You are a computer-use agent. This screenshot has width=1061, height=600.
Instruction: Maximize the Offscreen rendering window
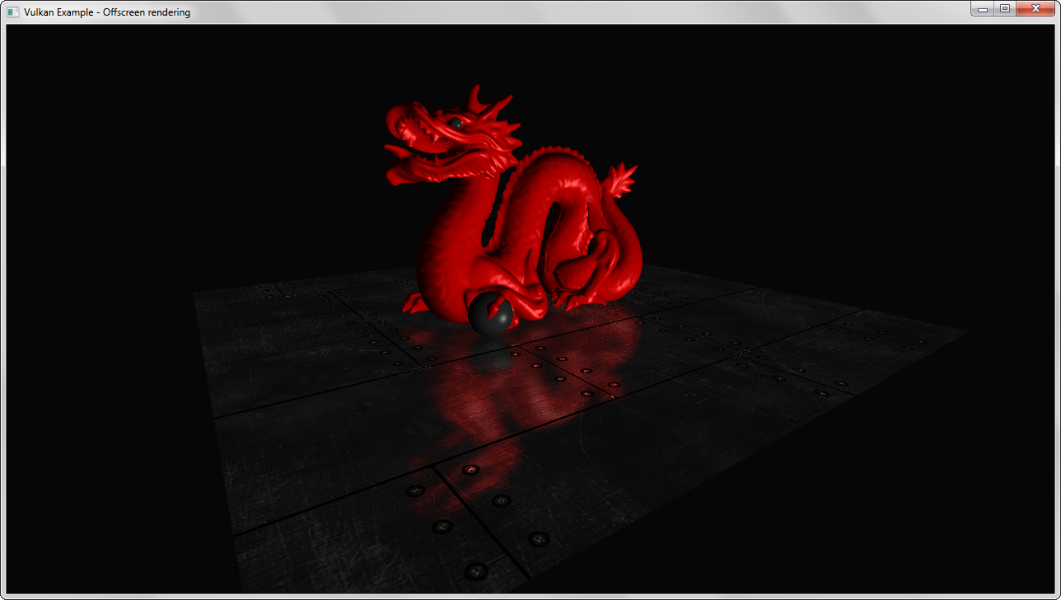coord(1005,9)
